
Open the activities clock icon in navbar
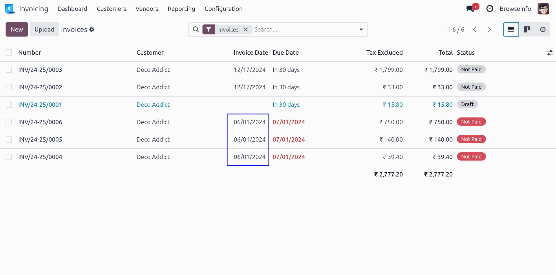point(490,9)
